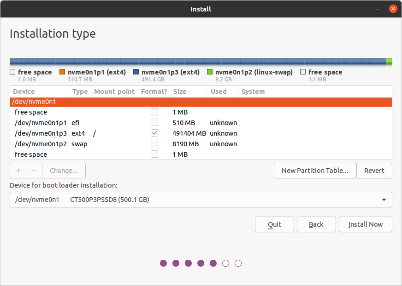Click Install Now

click(x=365, y=224)
